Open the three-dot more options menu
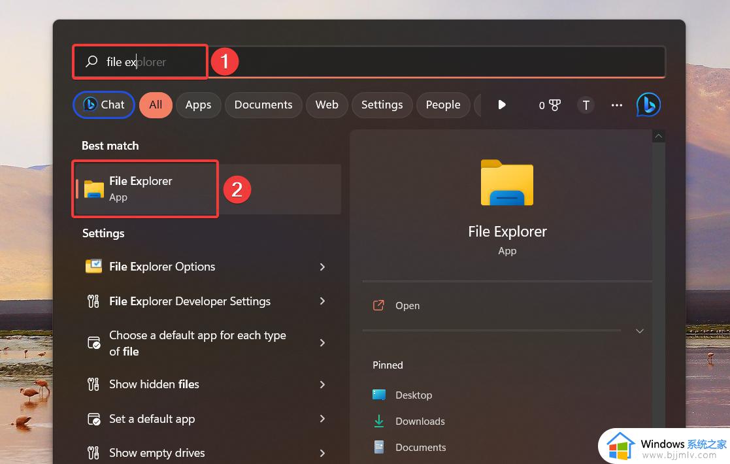The image size is (730, 464). 617,105
